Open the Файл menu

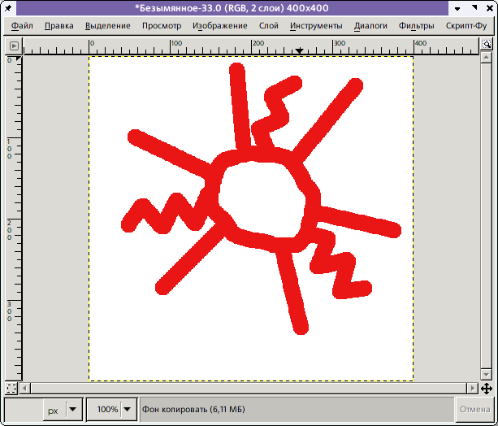(x=23, y=25)
